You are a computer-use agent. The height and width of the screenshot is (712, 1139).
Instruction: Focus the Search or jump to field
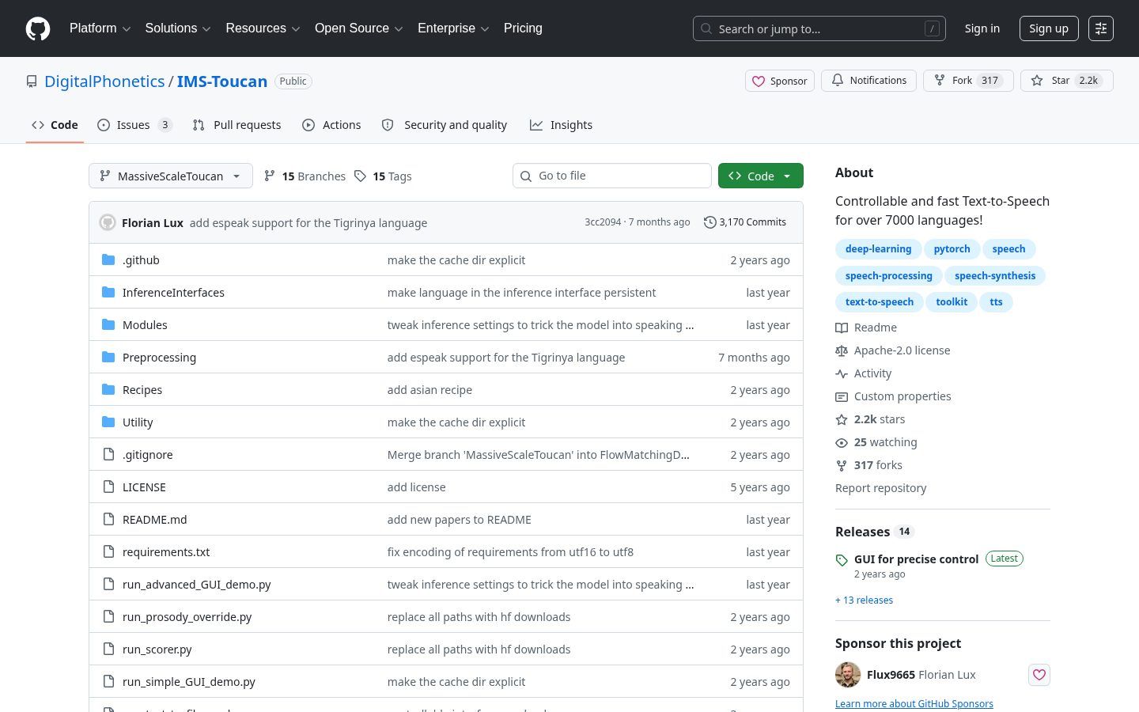819,28
